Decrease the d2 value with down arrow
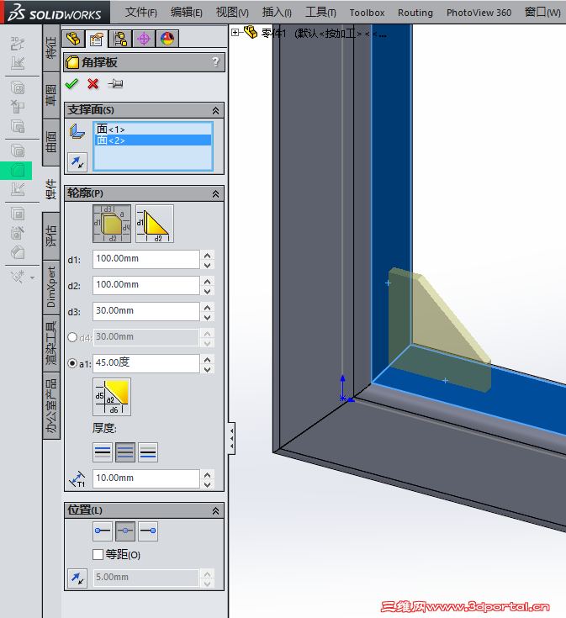This screenshot has width=566, height=618. [x=208, y=291]
